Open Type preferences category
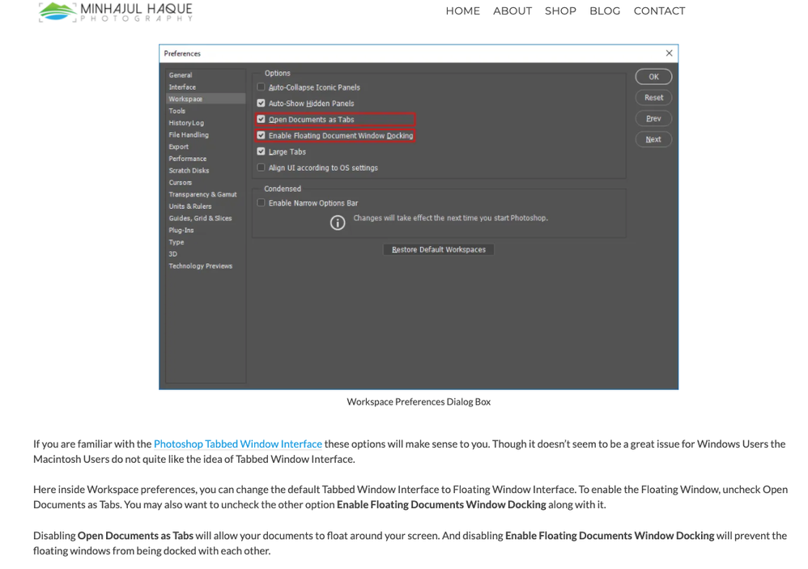Image resolution: width=808 pixels, height=569 pixels. [x=176, y=242]
